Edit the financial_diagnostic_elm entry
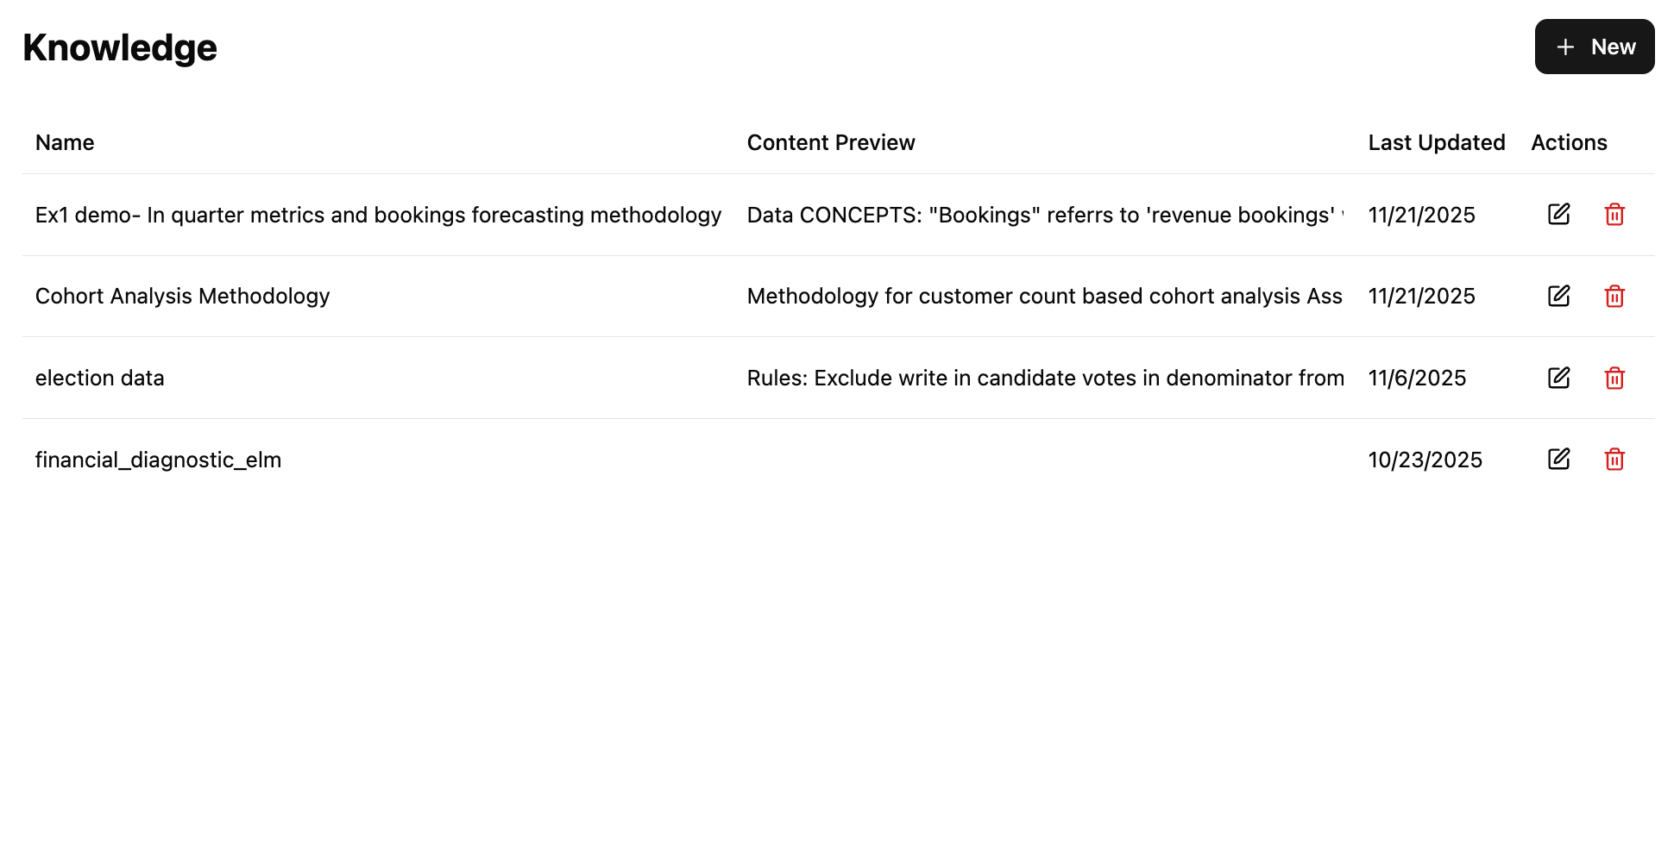 [1558, 460]
